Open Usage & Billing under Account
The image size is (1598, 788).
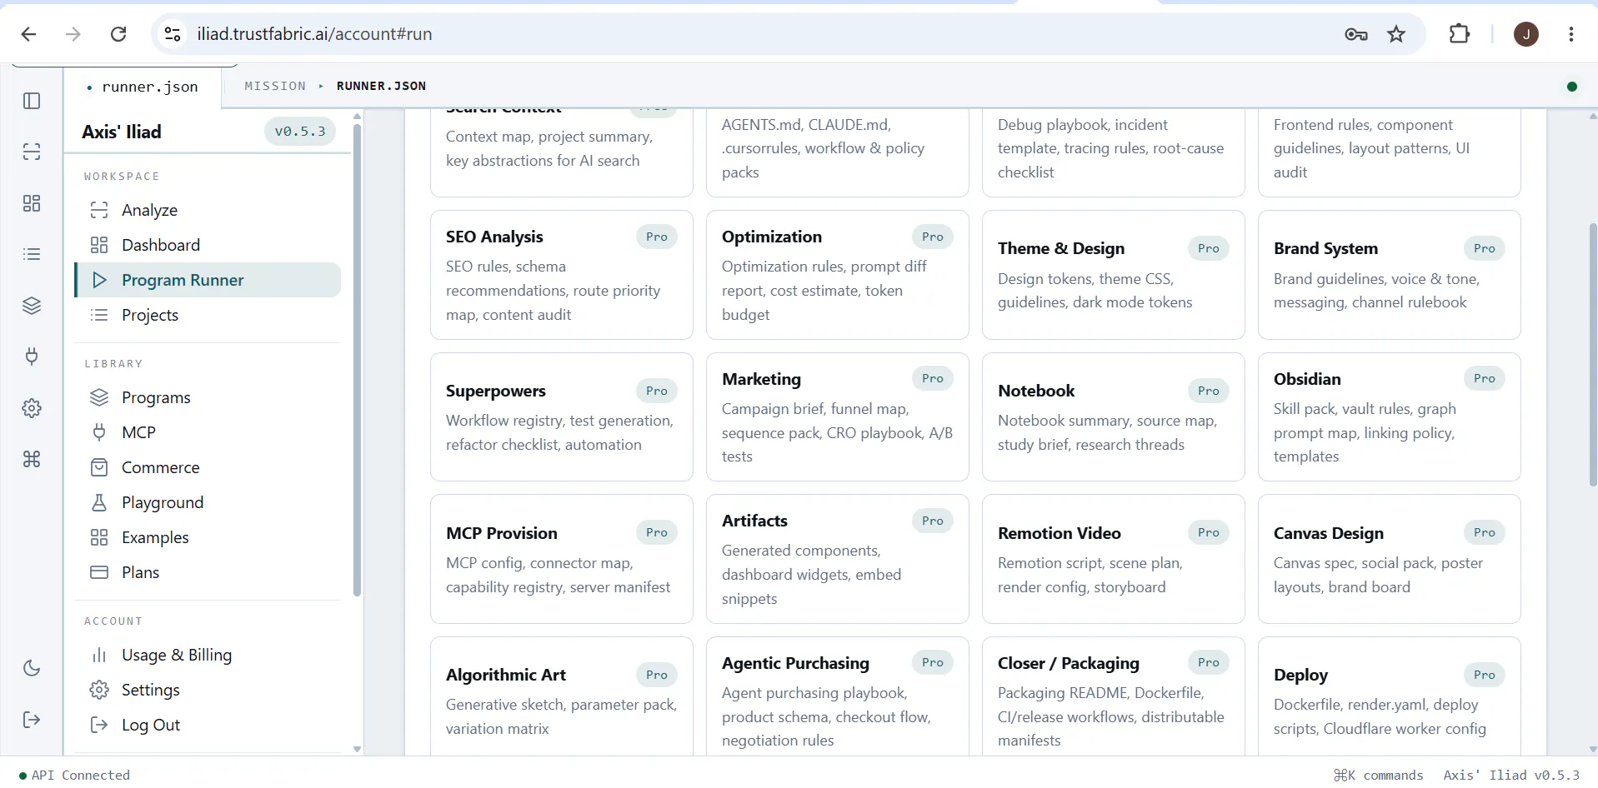pos(208,655)
